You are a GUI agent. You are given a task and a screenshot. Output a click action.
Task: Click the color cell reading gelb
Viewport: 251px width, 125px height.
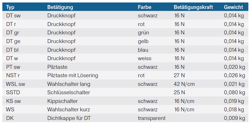point(143,41)
